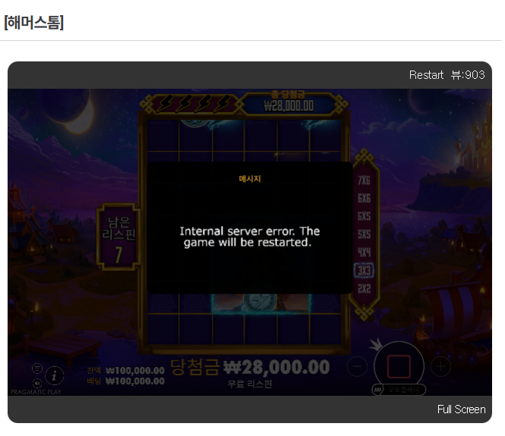
Task: Click the Internal server error message
Action: 250,237
